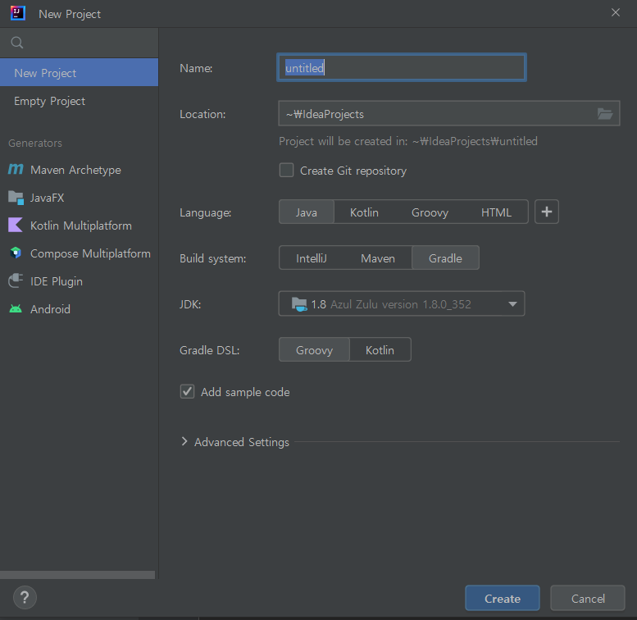
Task: Click the Kotlin Multiplatform icon
Action: click(x=16, y=225)
